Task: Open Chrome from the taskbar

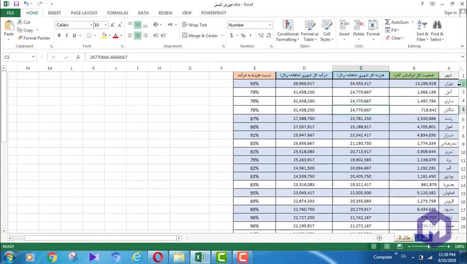Action: (52, 257)
